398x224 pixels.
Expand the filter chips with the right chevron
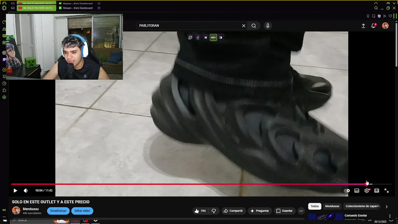click(x=386, y=207)
